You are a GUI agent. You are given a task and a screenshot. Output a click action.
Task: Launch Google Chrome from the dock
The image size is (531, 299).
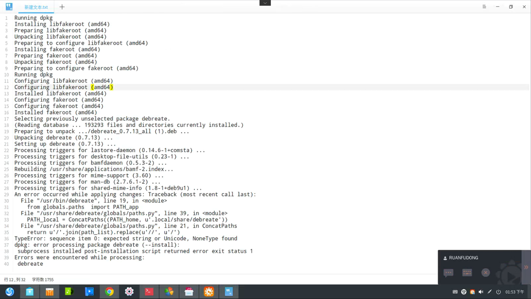coord(109,292)
